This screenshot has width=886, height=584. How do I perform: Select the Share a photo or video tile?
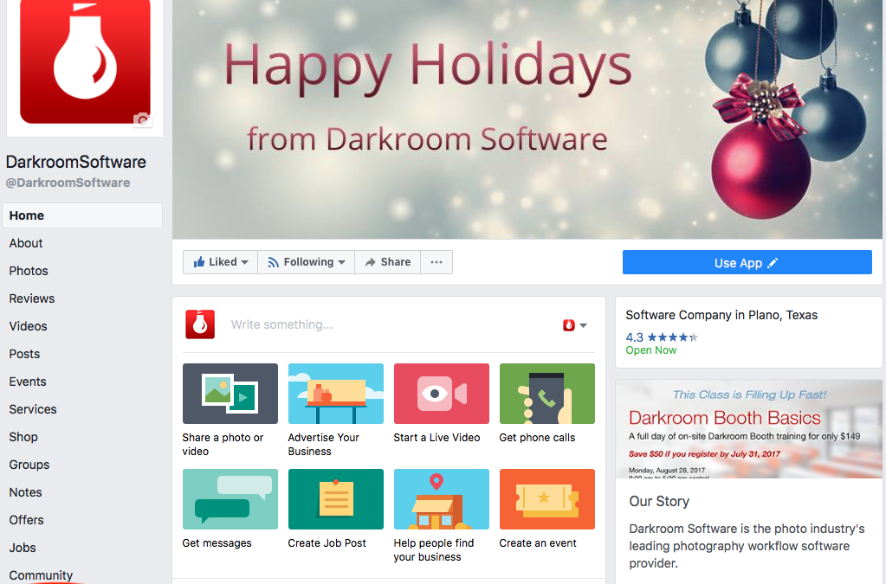230,410
